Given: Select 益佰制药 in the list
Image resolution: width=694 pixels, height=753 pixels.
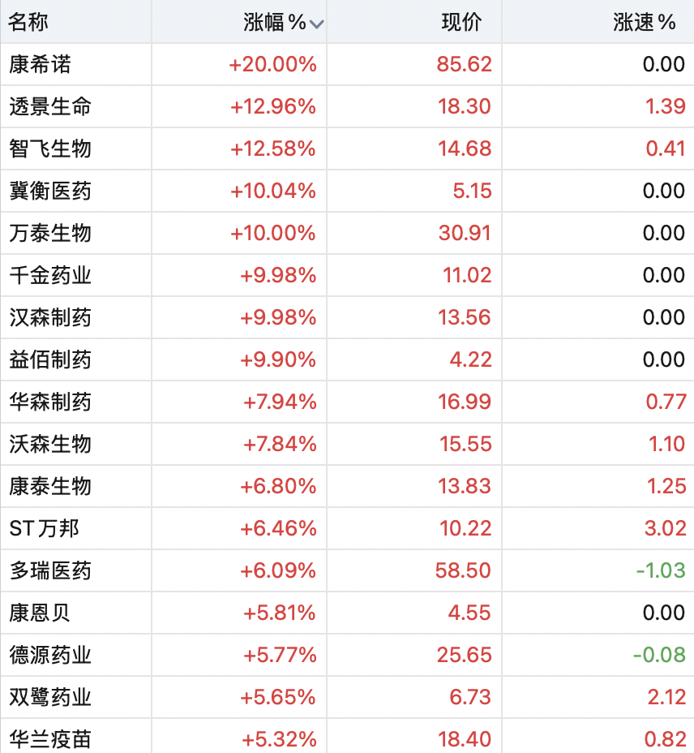Looking at the screenshot, I should point(347,359).
